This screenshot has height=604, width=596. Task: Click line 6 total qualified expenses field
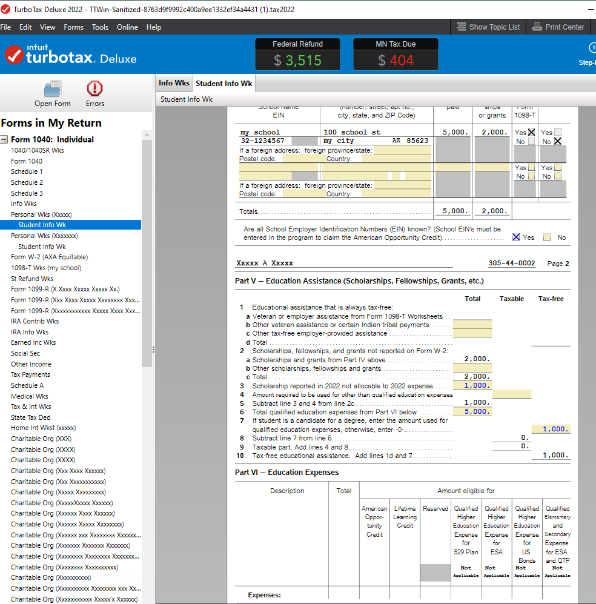click(x=472, y=411)
